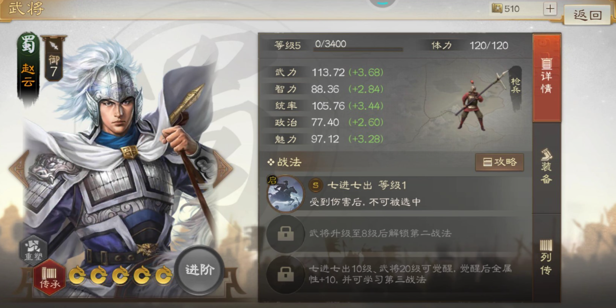616x308 pixels.
Task: Add gold with the plus button
Action: (x=550, y=9)
